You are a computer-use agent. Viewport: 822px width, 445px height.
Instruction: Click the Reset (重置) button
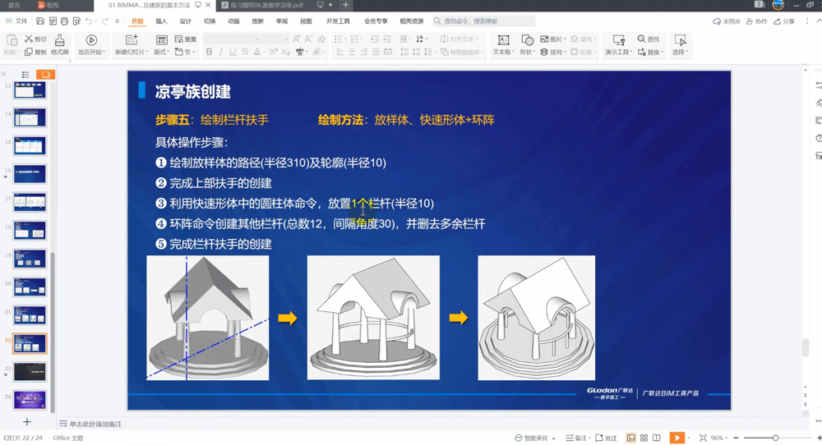186,39
